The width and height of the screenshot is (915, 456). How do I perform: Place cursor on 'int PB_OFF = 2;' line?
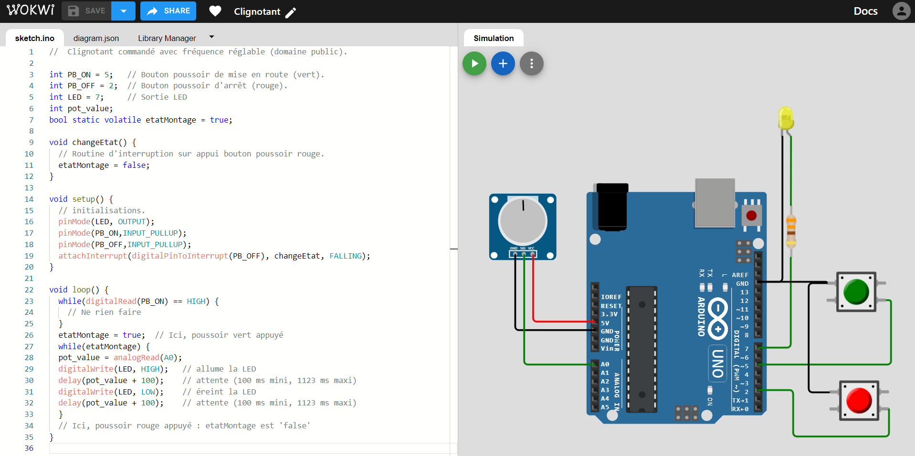pos(84,85)
